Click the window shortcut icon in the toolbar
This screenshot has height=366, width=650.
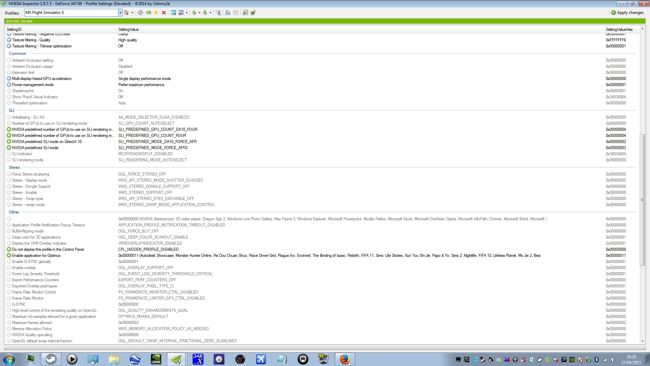[245, 13]
